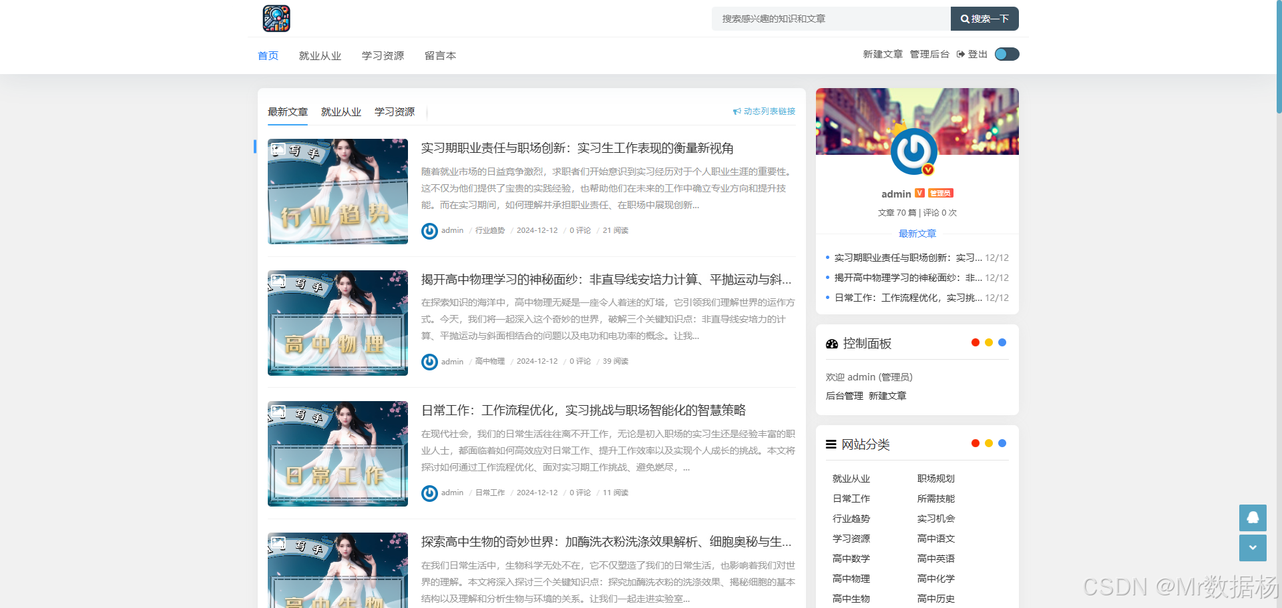
Task: Click blue dot in 控制面板 header
Action: pyautogui.click(x=1002, y=342)
